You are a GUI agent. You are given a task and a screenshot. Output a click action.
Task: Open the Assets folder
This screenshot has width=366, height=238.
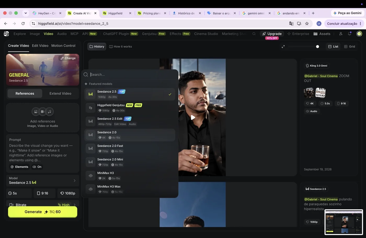tap(322, 34)
